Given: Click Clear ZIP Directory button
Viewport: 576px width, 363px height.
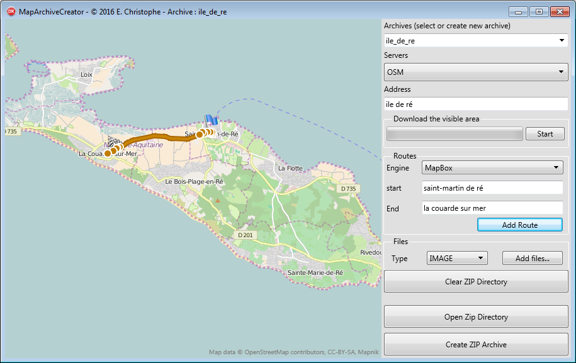Looking at the screenshot, I should (x=475, y=282).
